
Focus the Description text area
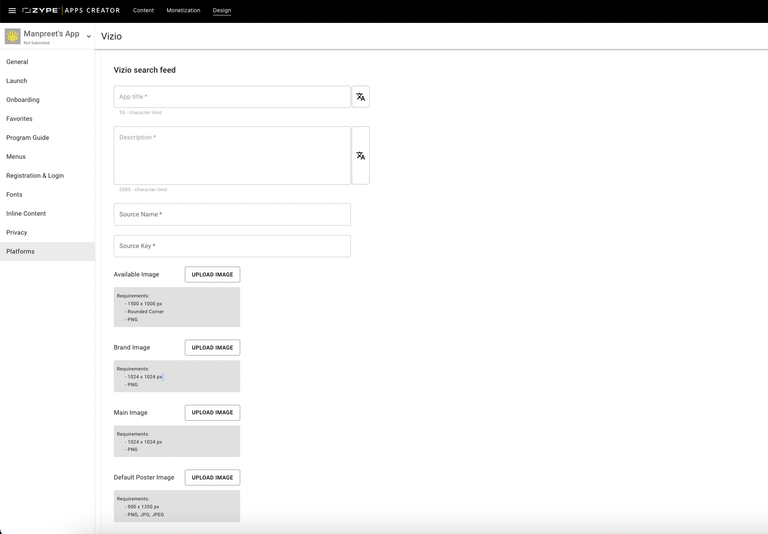point(232,156)
